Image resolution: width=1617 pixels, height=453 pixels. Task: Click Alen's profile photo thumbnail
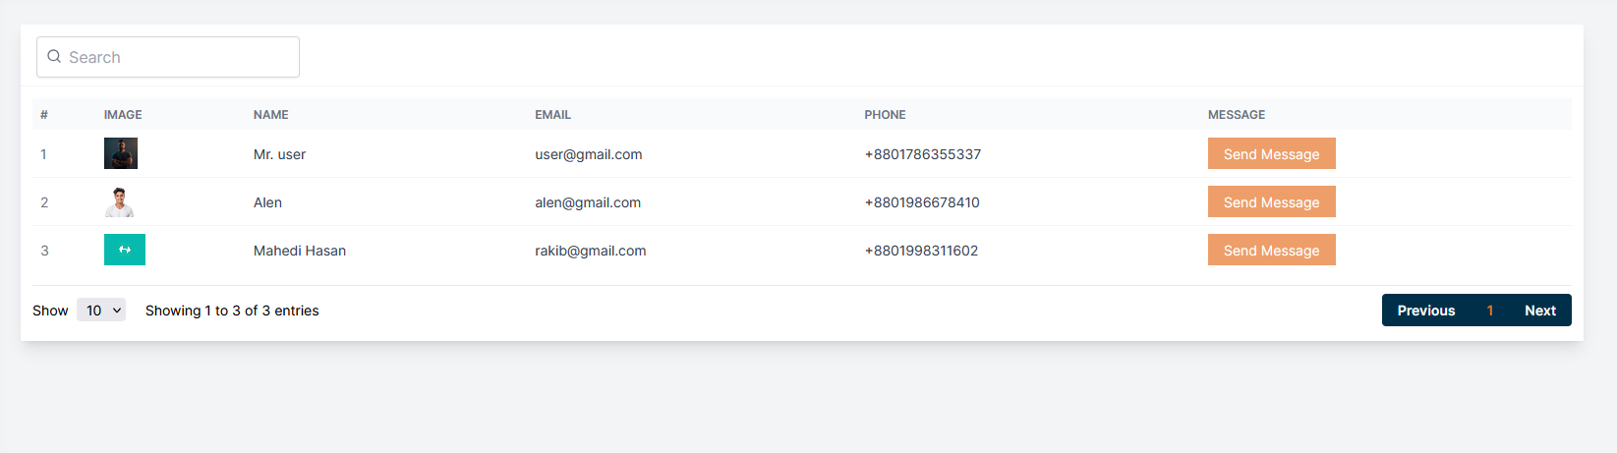coord(120,201)
